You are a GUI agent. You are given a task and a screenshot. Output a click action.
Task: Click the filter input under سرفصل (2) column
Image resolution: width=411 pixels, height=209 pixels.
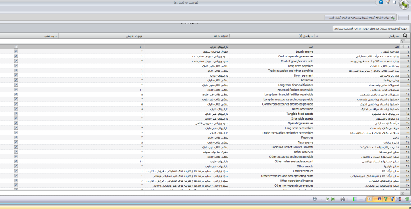[x=272, y=41]
